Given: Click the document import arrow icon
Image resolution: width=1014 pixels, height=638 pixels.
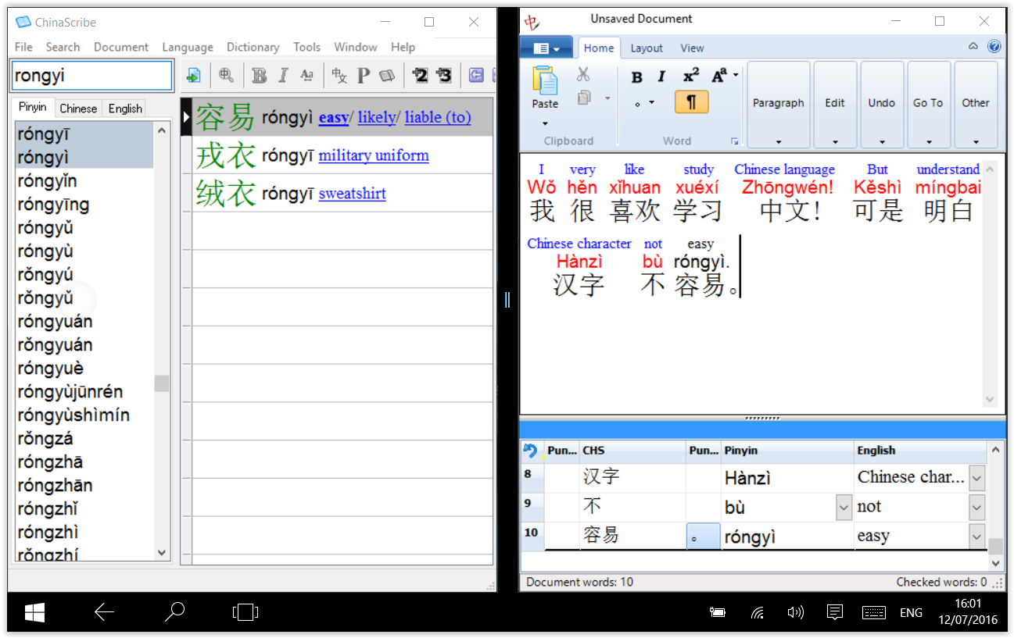Looking at the screenshot, I should point(194,76).
